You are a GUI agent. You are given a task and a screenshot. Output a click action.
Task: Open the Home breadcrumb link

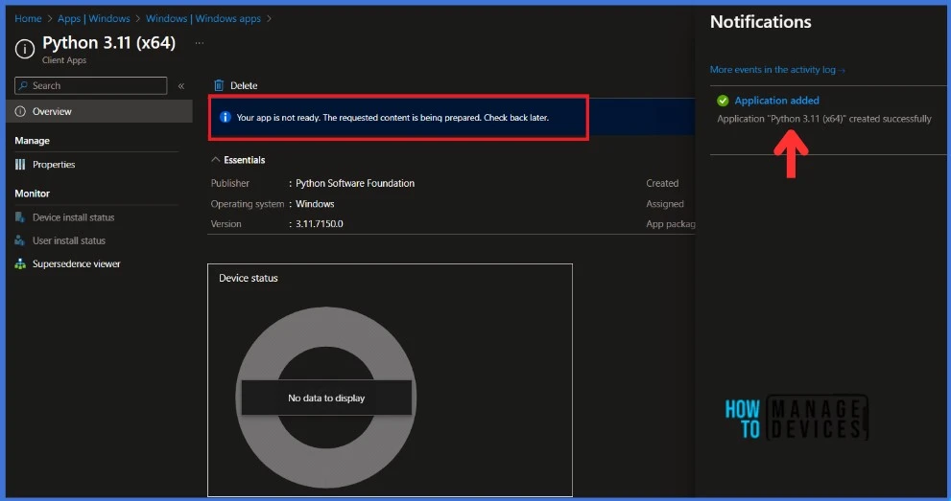click(28, 19)
